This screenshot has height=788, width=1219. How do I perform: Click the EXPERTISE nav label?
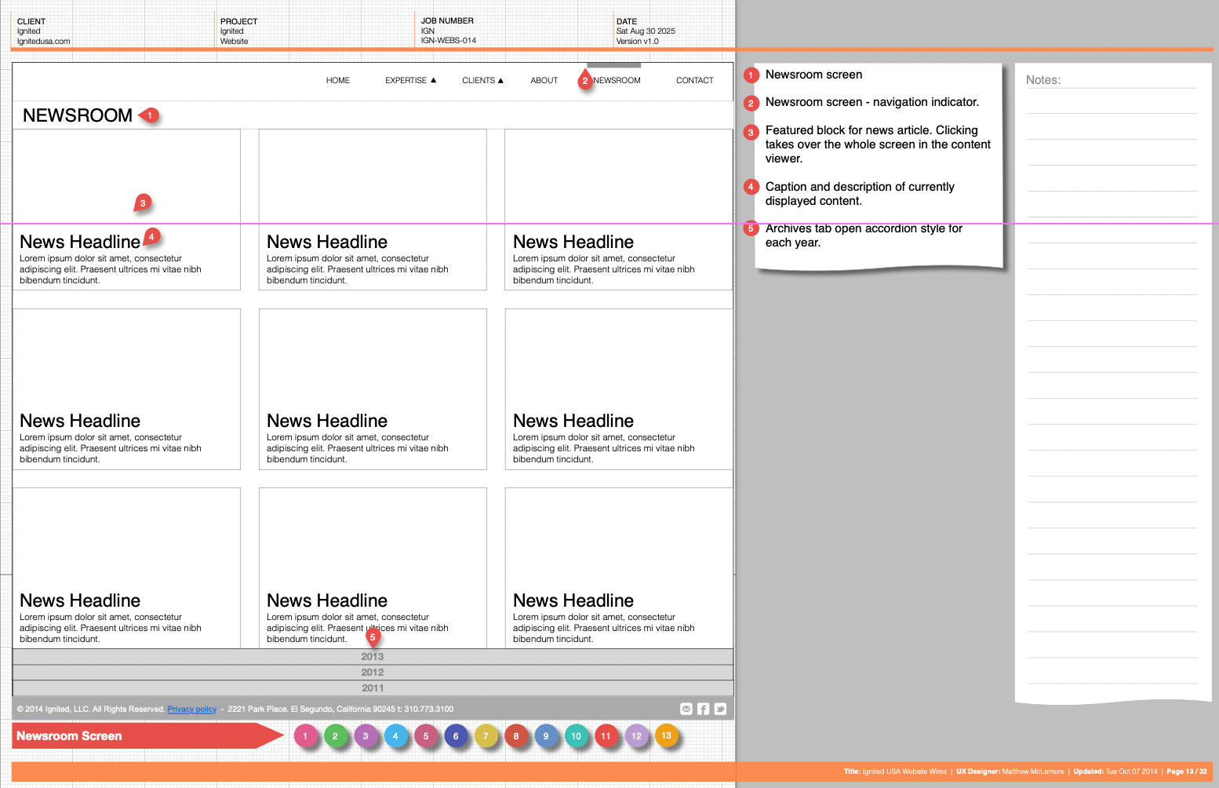(x=406, y=80)
